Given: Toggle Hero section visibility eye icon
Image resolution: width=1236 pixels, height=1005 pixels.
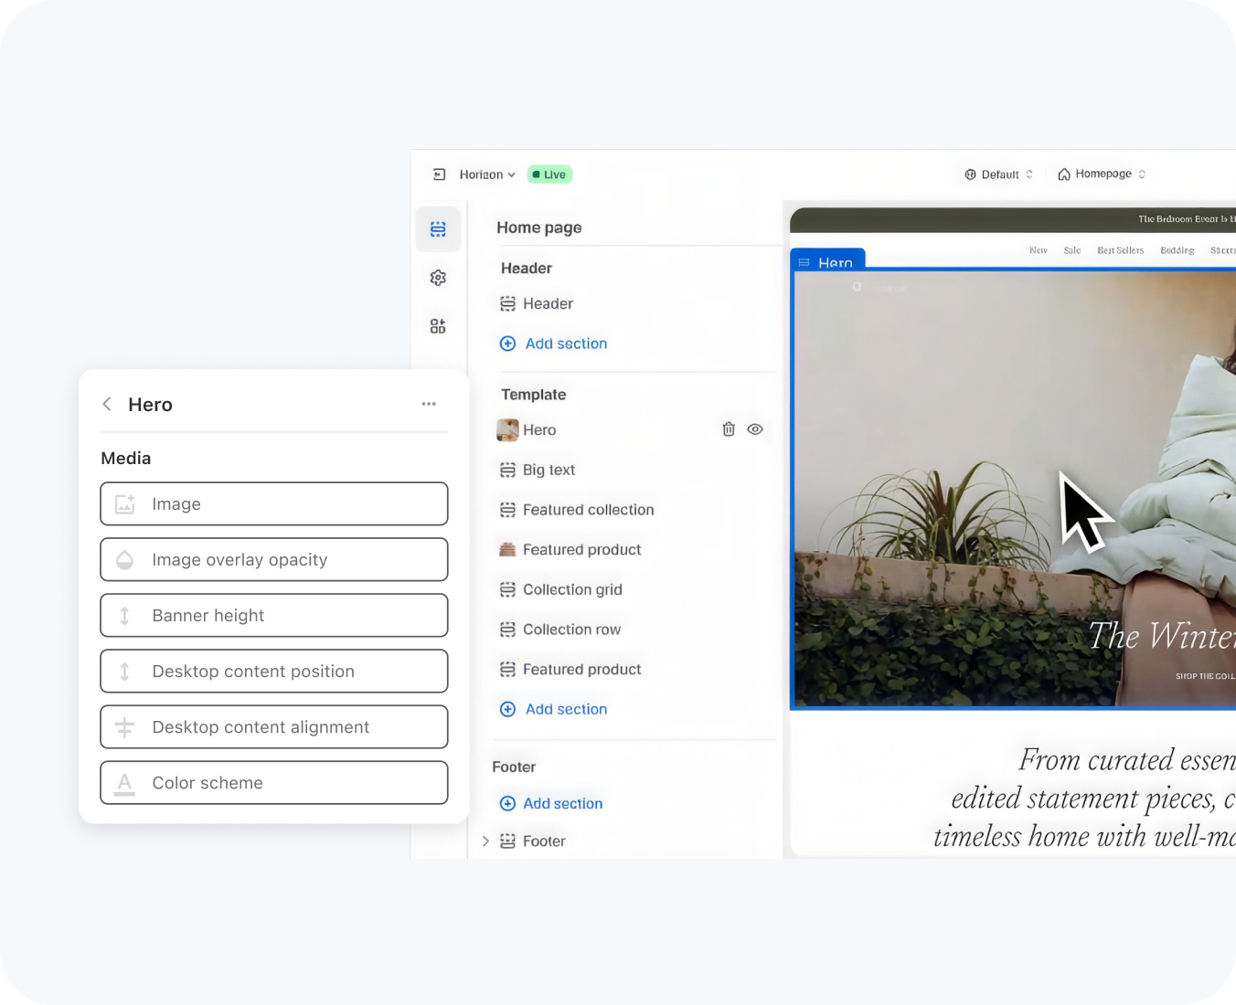Looking at the screenshot, I should [x=755, y=429].
